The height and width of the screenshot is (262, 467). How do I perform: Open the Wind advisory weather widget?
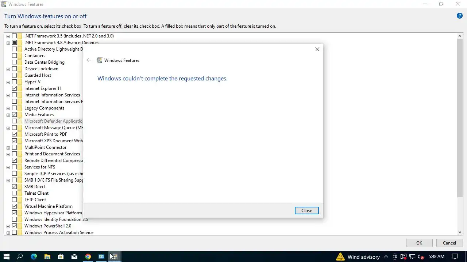(x=358, y=257)
